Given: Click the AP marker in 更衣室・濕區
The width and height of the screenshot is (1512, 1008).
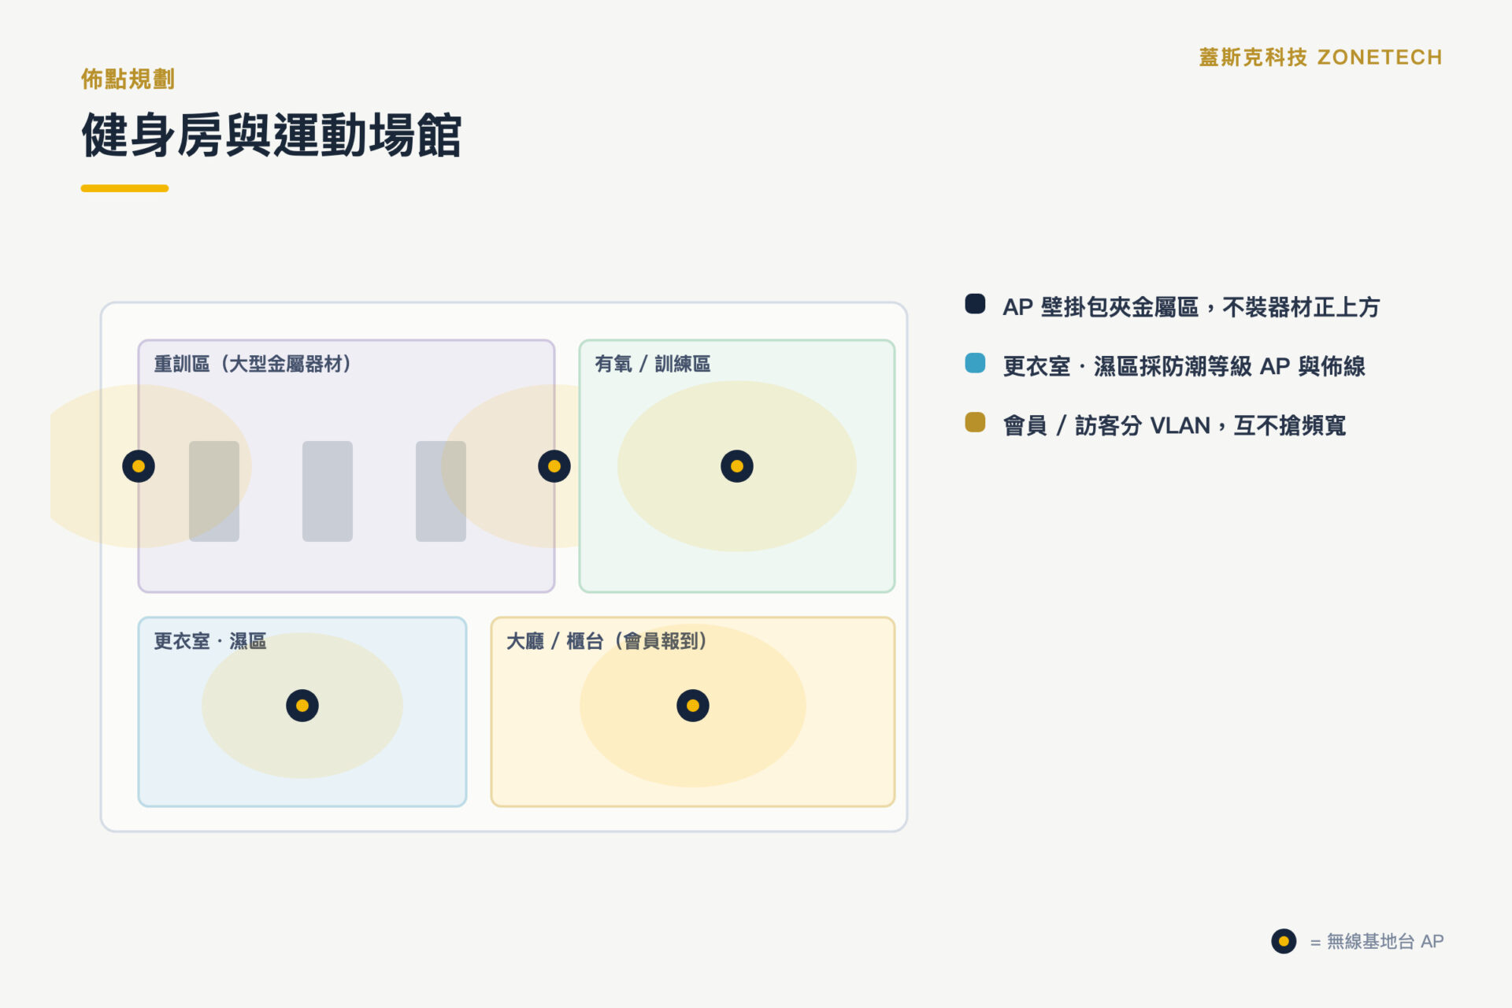Looking at the screenshot, I should point(302,706).
